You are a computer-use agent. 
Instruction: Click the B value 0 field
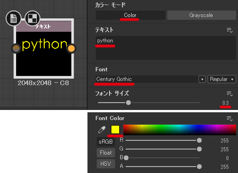pyautogui.click(x=227, y=158)
